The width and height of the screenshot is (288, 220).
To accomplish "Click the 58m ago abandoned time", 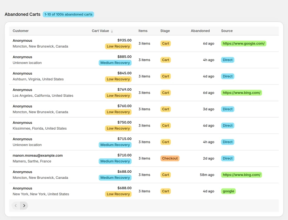I will click(207, 175).
